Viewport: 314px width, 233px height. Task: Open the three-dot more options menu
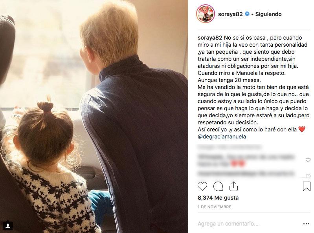click(x=307, y=224)
